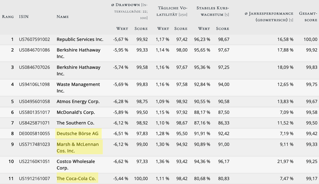Open highlighted Deutsche Börse AG link

point(77,134)
